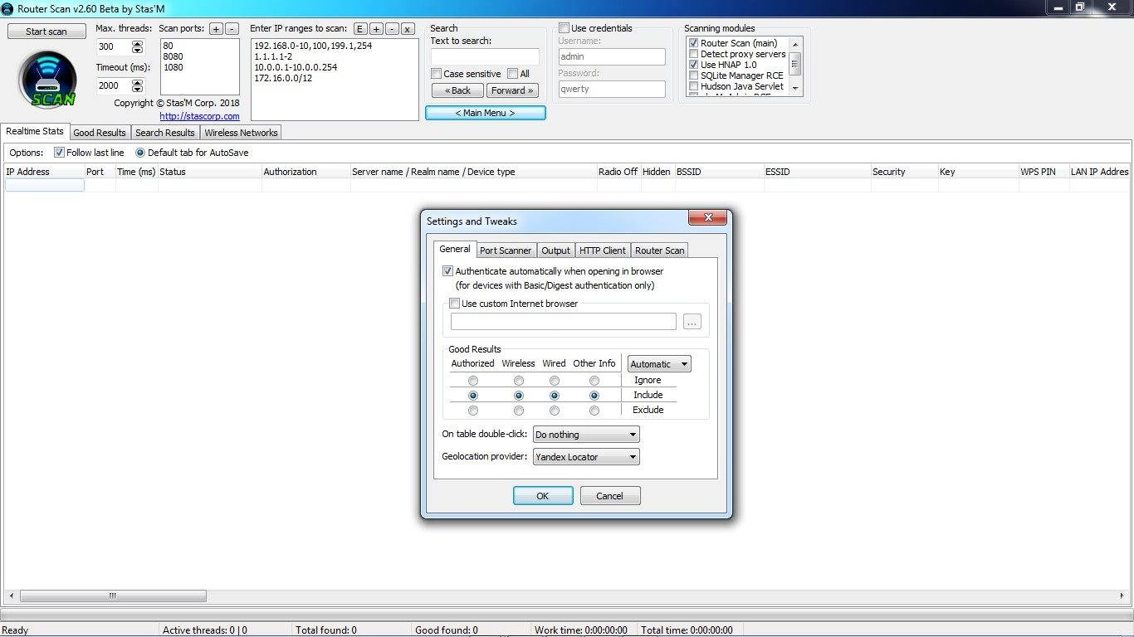Click the horizontal scrollbar thumb of results table
Viewport: 1134px width, 637px height.
tap(113, 596)
